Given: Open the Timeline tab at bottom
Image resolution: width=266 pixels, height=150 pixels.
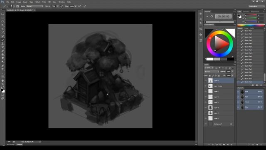Looking at the screenshot, I should click(20, 145).
